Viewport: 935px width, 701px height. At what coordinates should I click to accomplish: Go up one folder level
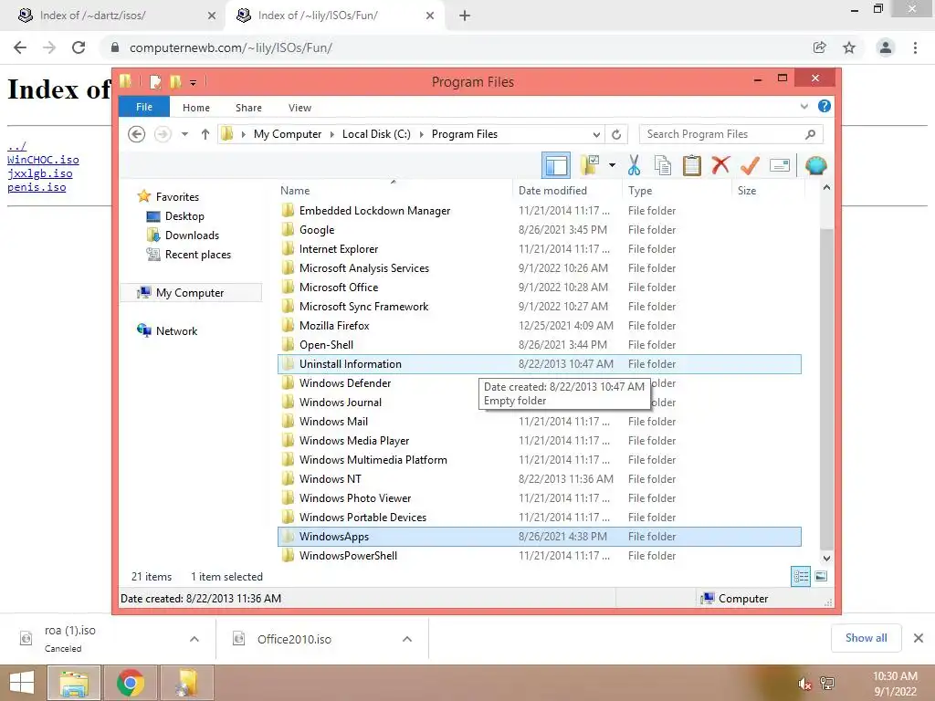(x=205, y=134)
